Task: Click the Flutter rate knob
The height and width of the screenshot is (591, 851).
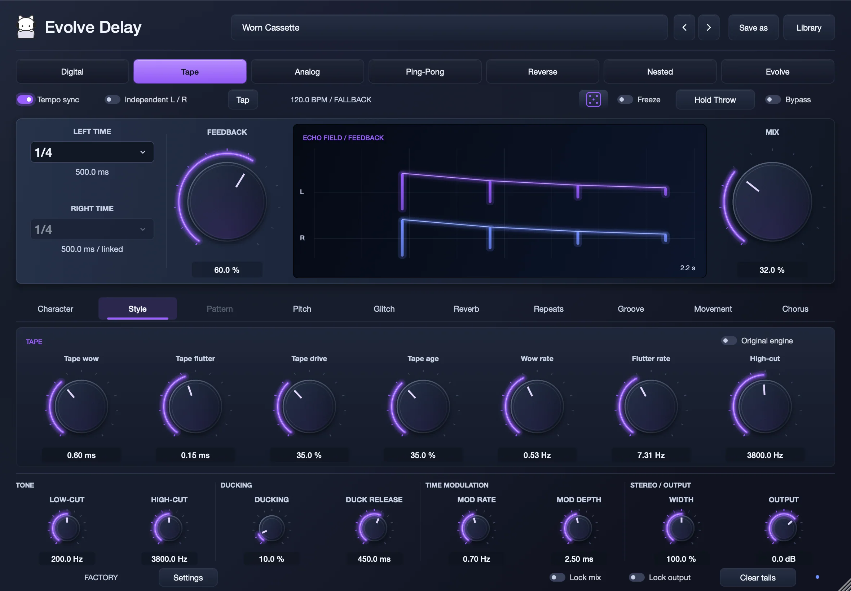Action: [651, 406]
